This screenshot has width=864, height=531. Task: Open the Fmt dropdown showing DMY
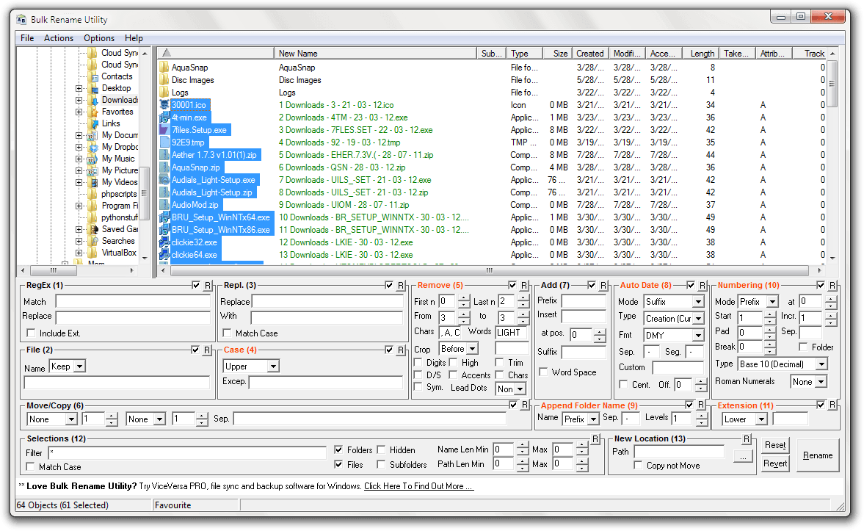[x=700, y=335]
